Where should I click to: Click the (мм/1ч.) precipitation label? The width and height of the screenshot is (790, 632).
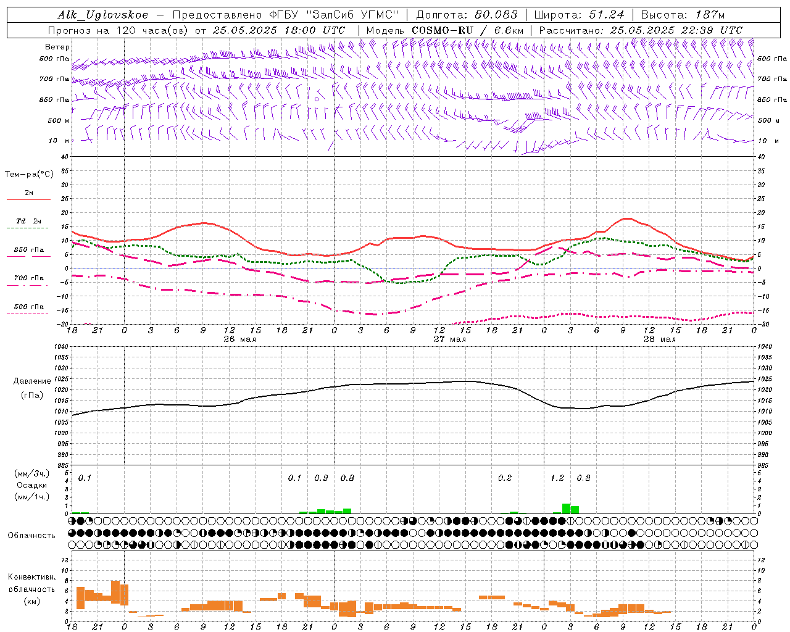point(31,497)
